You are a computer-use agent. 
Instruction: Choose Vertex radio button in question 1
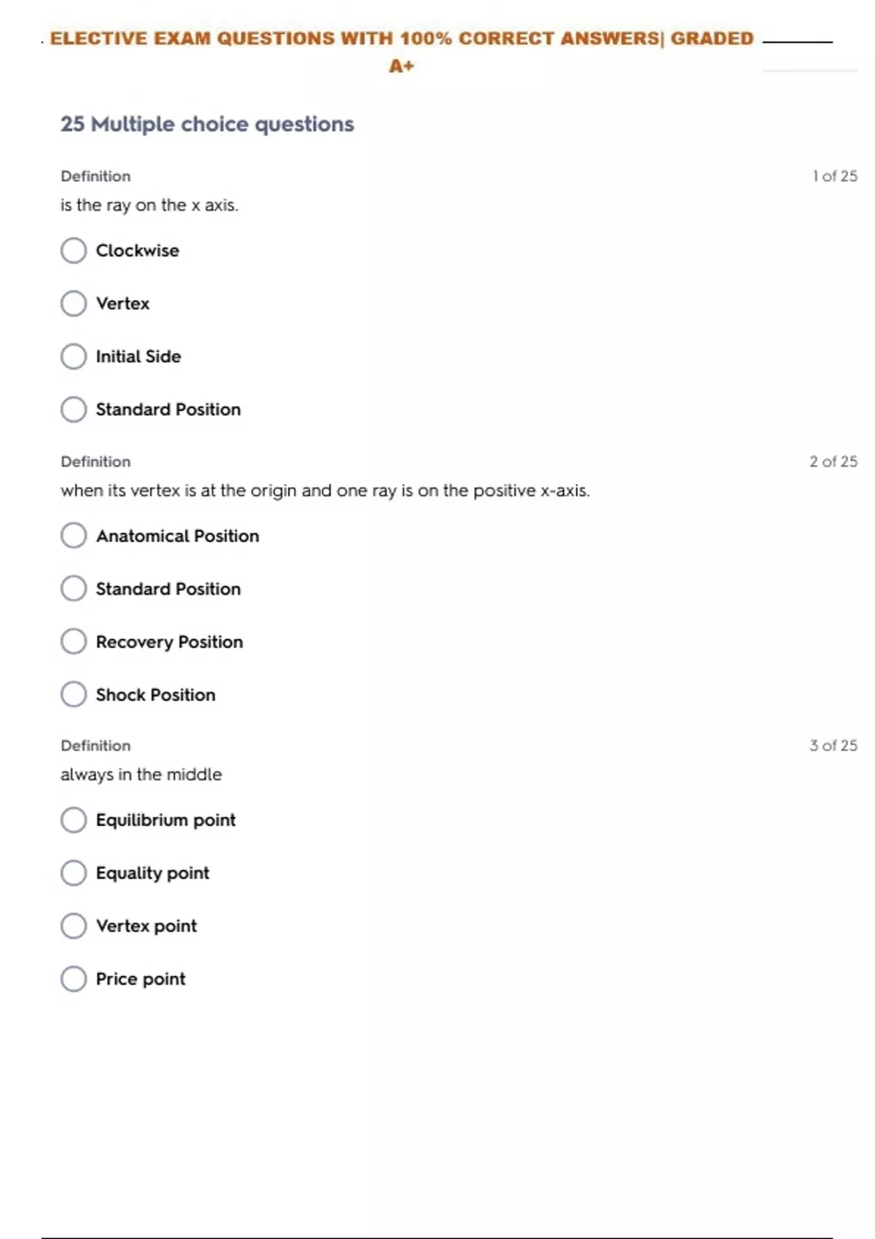(x=74, y=303)
